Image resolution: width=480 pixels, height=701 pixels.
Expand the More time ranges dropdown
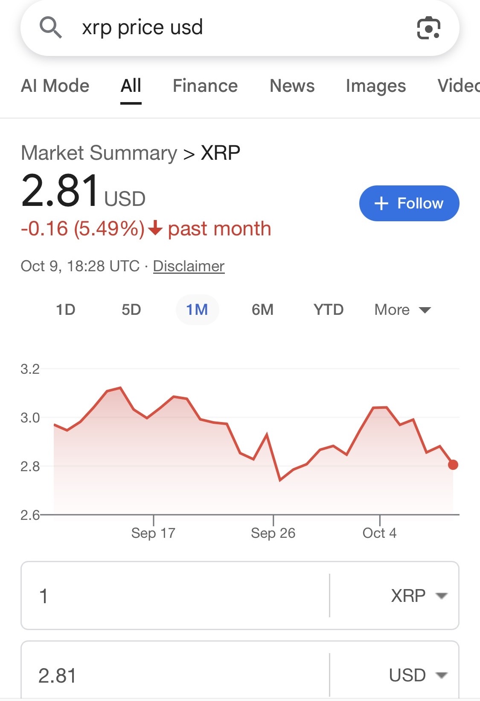(402, 310)
